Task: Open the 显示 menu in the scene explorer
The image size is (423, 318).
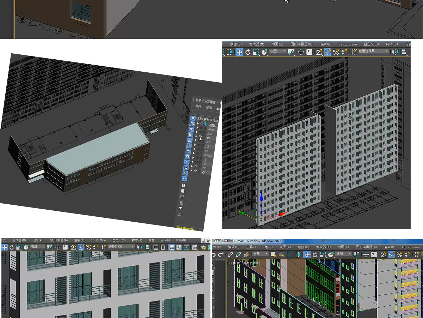Action: point(209,107)
